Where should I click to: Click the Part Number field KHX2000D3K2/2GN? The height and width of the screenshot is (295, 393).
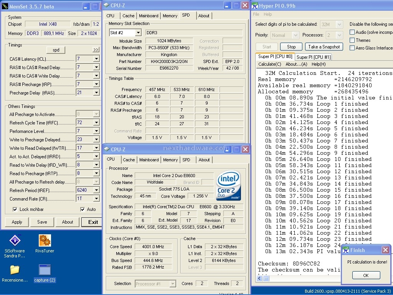click(x=169, y=61)
